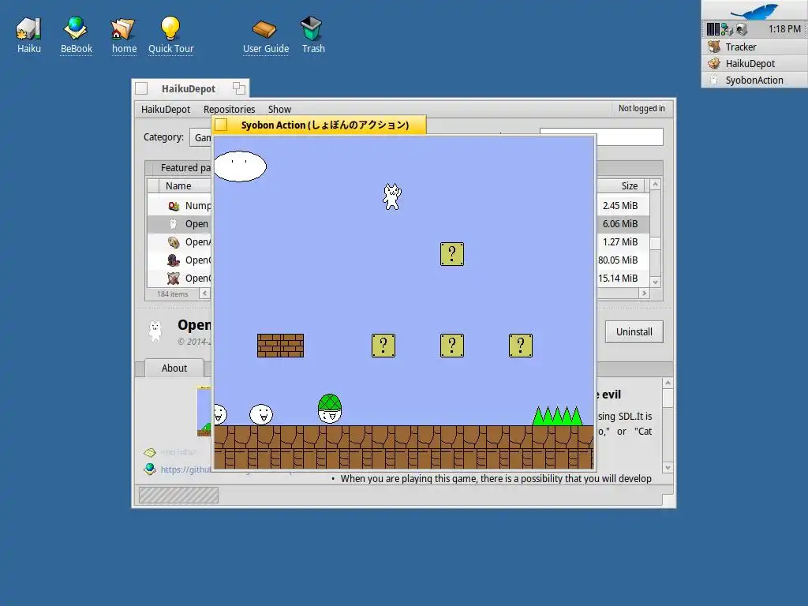Click the Not logged in label
The height and width of the screenshot is (606, 808).
pyautogui.click(x=642, y=108)
